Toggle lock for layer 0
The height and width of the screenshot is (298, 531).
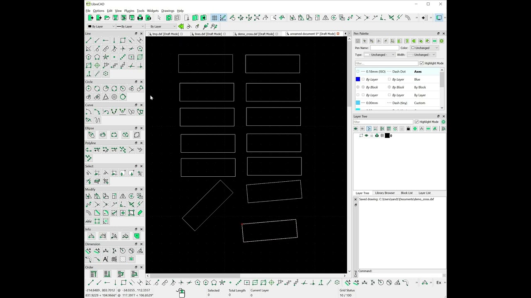tap(372, 136)
